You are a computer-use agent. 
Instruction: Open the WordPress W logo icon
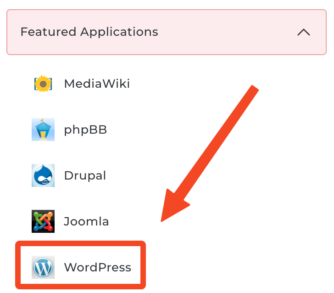point(43,267)
